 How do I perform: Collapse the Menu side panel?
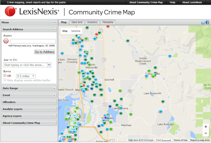click(55, 22)
